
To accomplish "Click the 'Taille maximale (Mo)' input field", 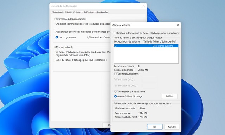I will tap(150, 86).
